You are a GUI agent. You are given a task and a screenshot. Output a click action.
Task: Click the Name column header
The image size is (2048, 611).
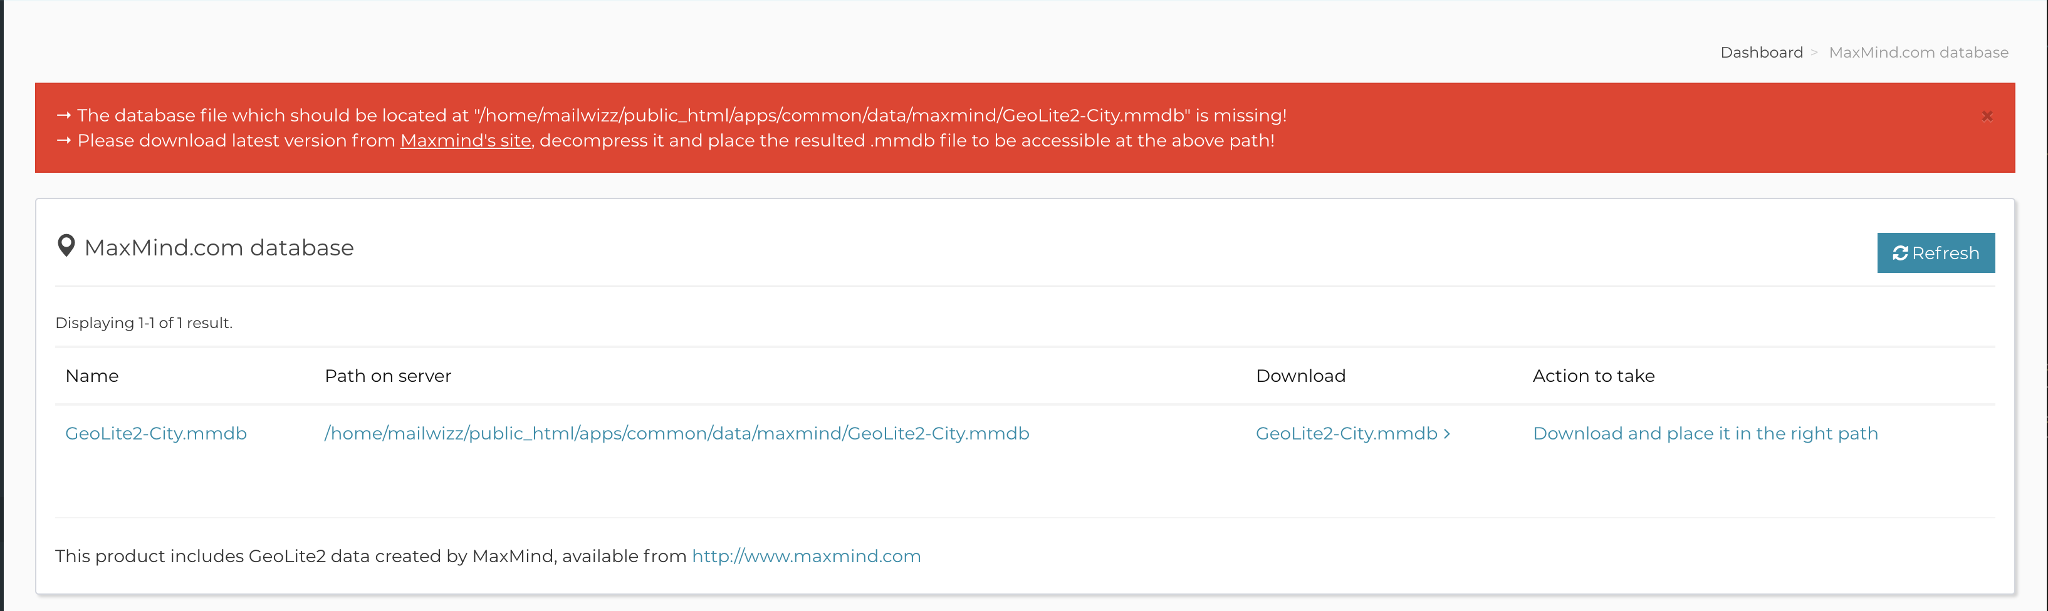pyautogui.click(x=92, y=376)
